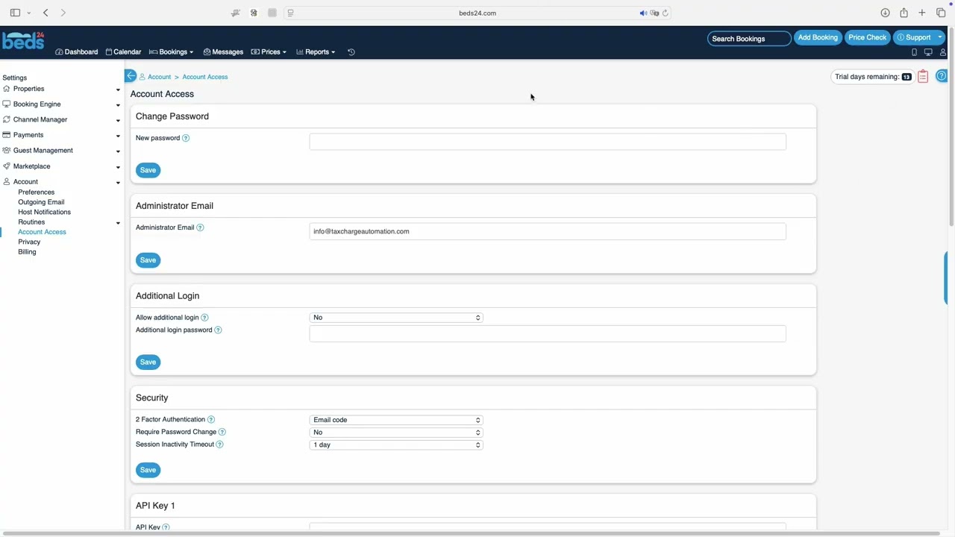
Task: Click the back arrow beside the Account breadcrumb
Action: [131, 76]
